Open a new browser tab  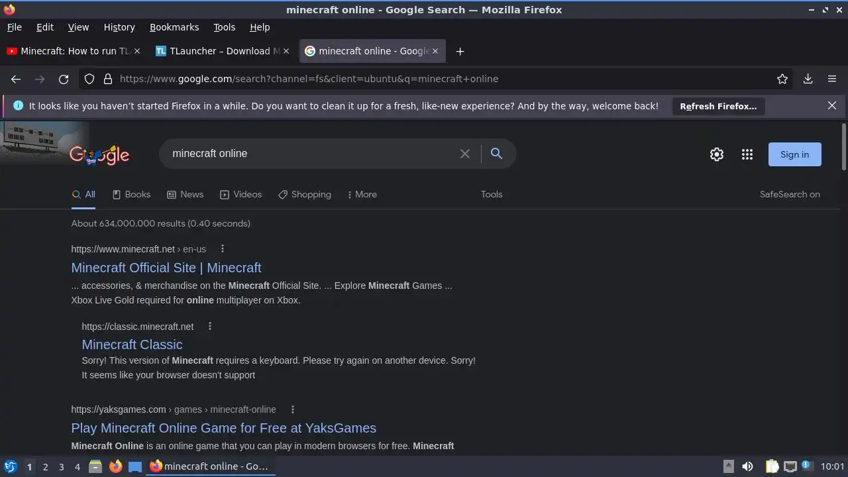pos(460,51)
